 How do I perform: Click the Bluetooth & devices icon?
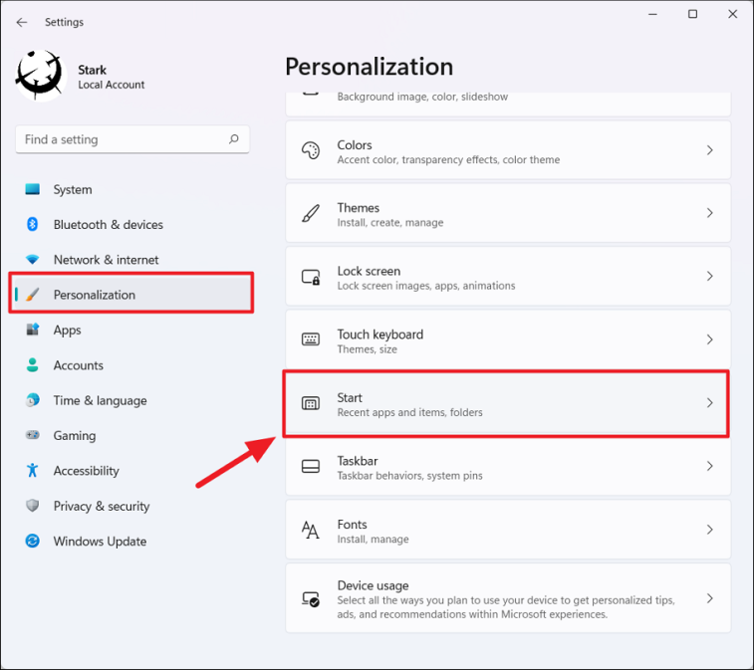tap(33, 225)
